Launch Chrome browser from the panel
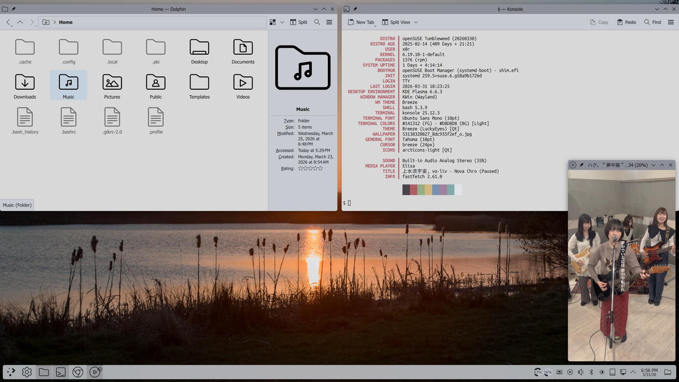 tap(78, 372)
